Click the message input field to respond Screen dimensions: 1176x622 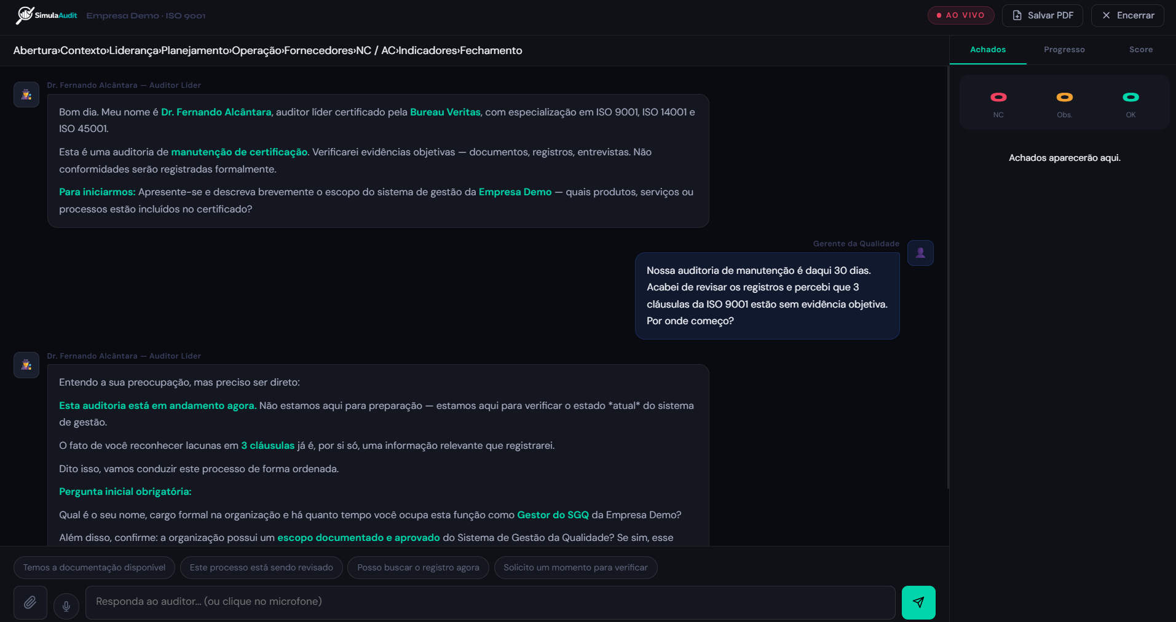coord(492,602)
